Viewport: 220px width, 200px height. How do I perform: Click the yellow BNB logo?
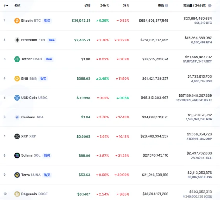[17, 78]
